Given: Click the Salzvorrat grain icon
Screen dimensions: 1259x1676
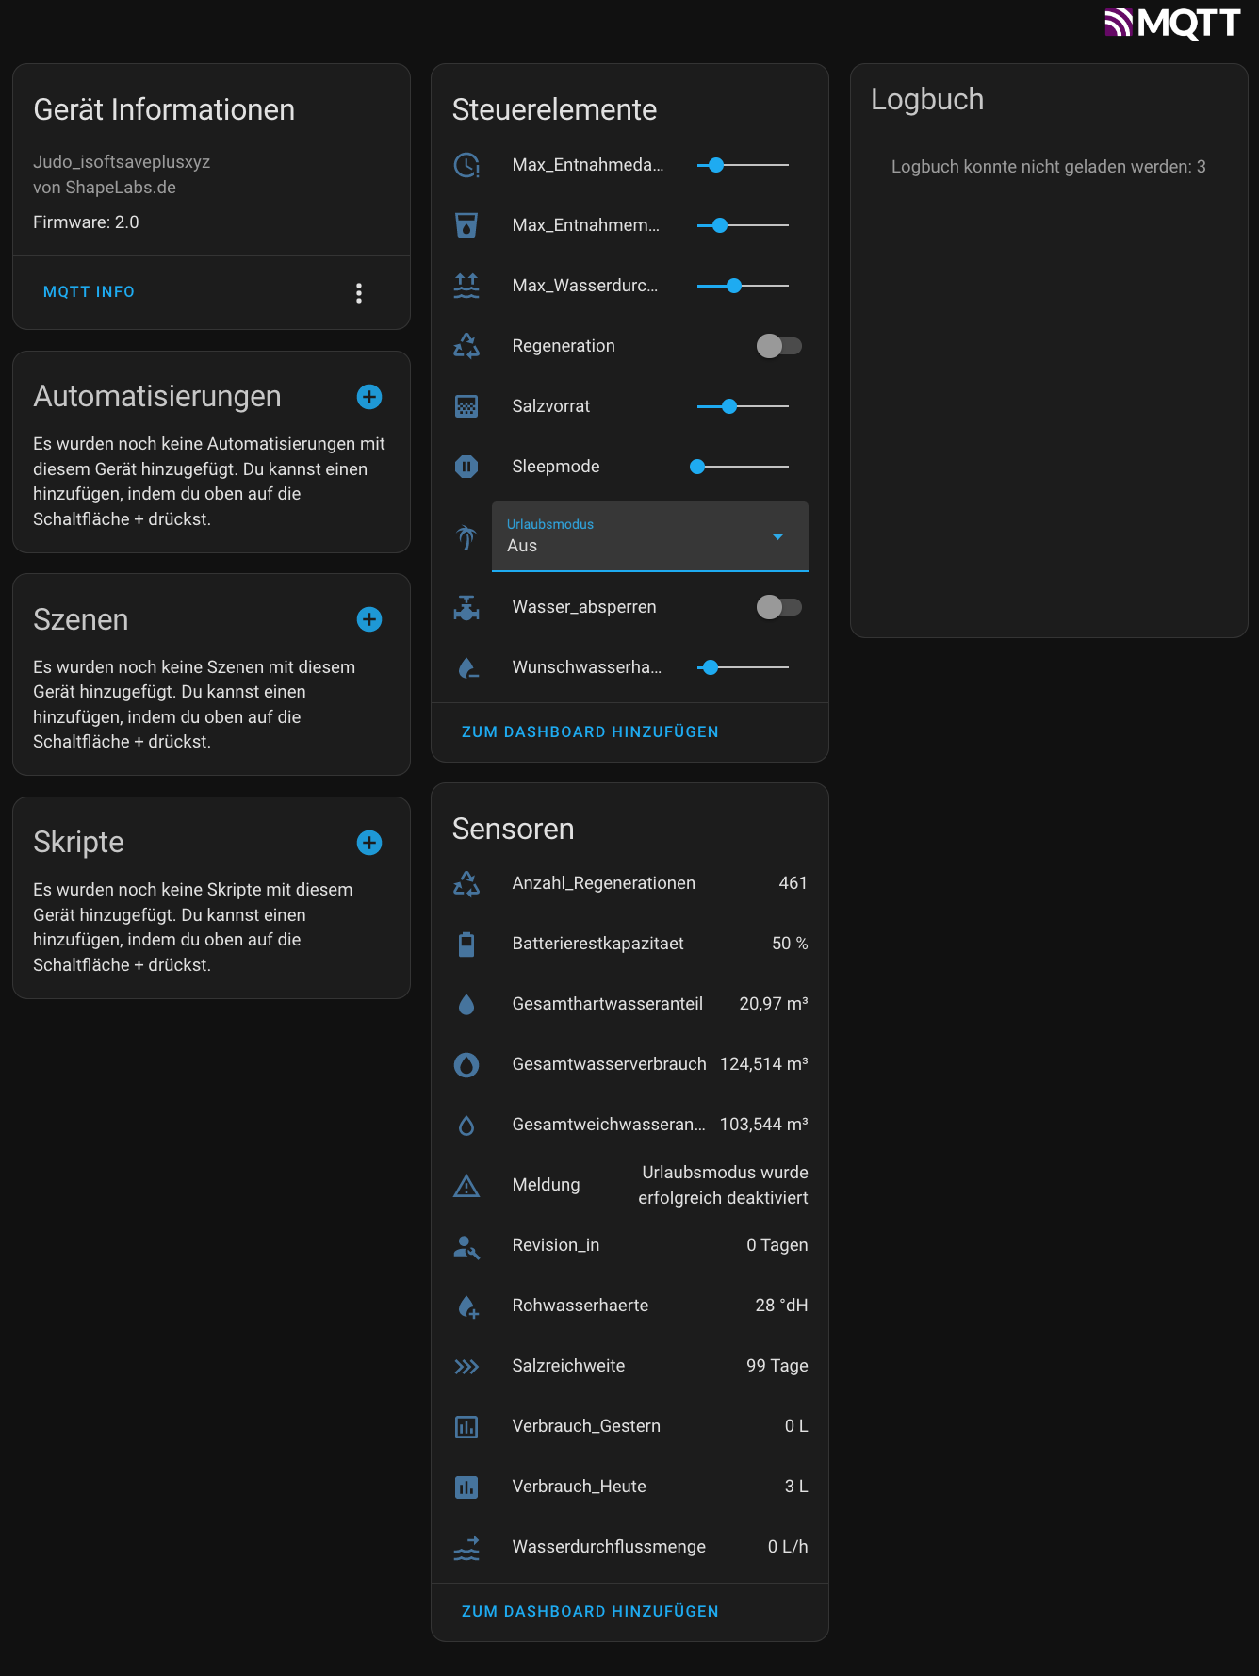Looking at the screenshot, I should (466, 406).
